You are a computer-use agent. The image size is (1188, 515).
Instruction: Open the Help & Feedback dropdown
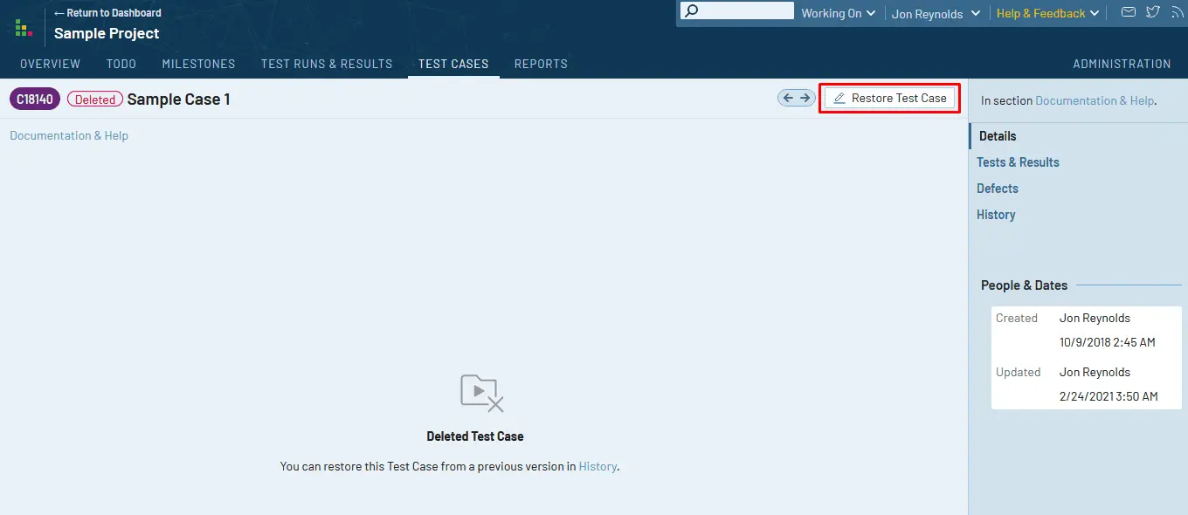click(1047, 13)
